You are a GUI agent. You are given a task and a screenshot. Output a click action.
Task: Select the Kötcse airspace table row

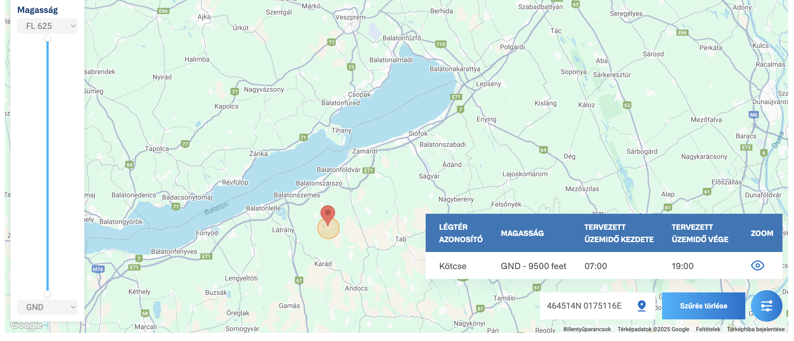pyautogui.click(x=604, y=266)
